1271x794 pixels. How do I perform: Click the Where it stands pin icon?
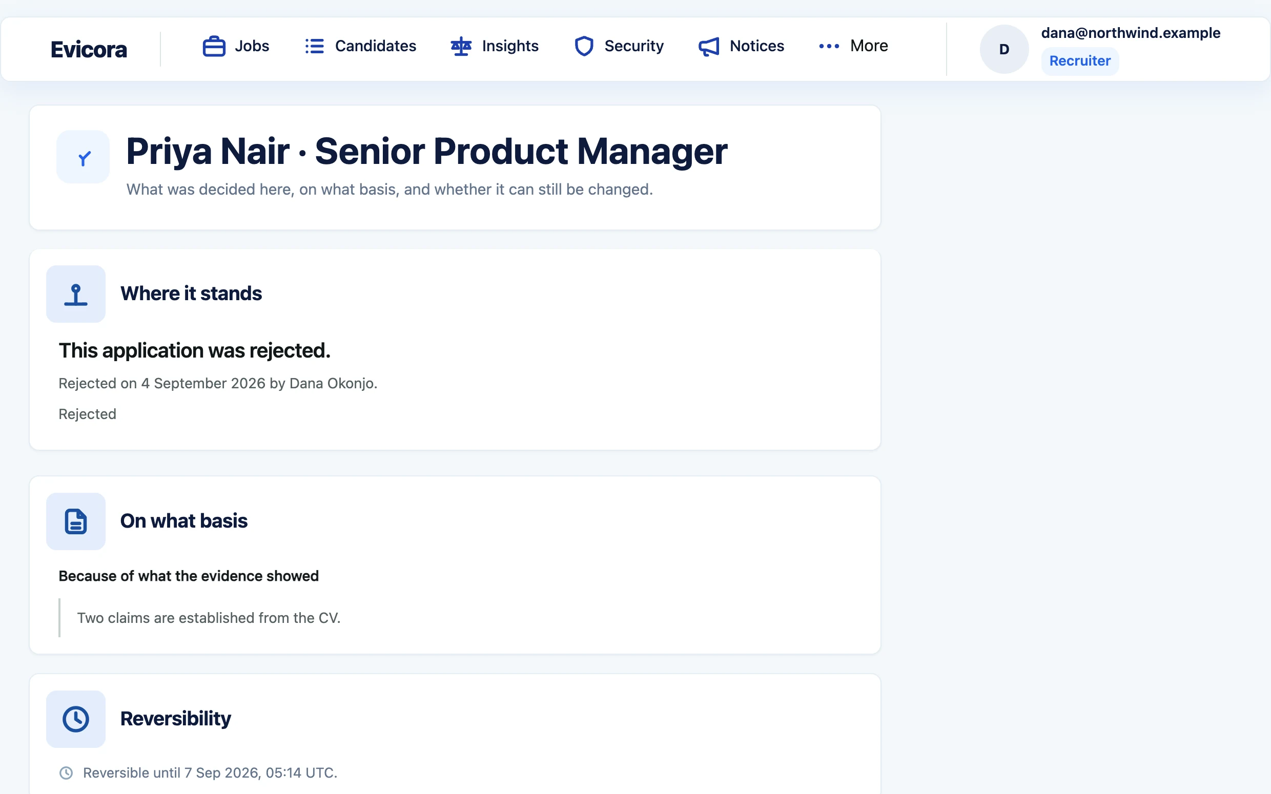pyautogui.click(x=76, y=294)
